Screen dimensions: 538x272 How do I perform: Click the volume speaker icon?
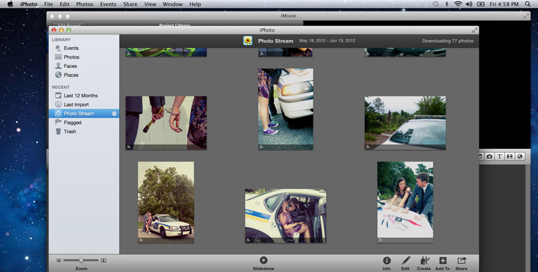click(469, 4)
